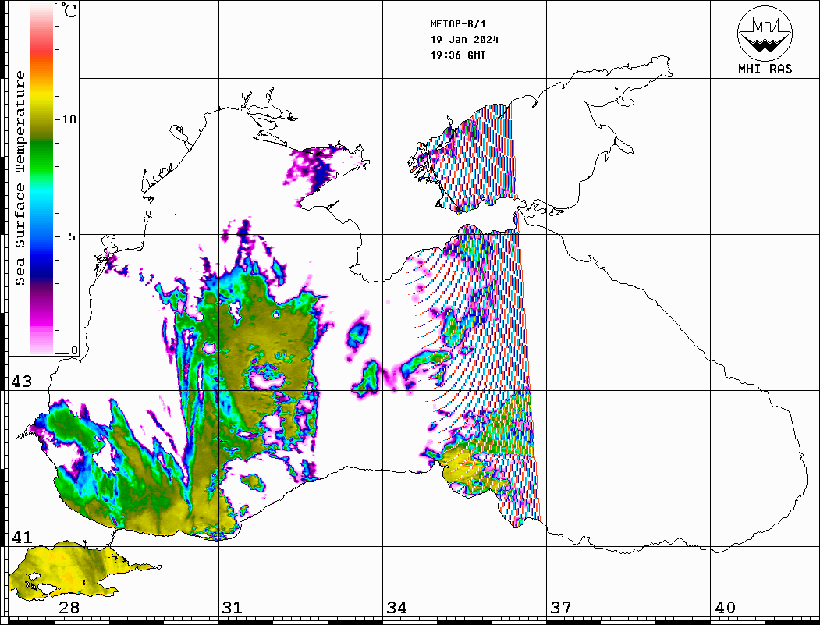Click longitude label 37
Viewport: 820px width, 625px height.
561,607
